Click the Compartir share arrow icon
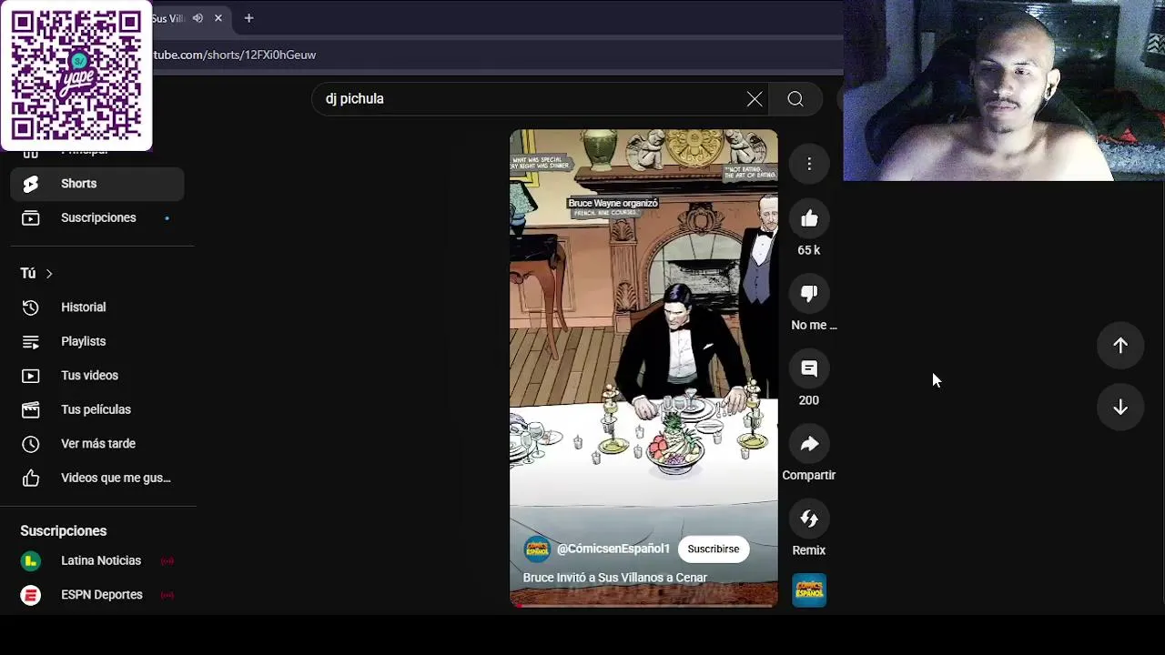Screen dimensions: 1165x655 pyautogui.click(x=809, y=444)
